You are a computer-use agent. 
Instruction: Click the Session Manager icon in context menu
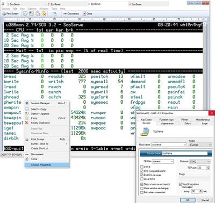click(x=27, y=103)
